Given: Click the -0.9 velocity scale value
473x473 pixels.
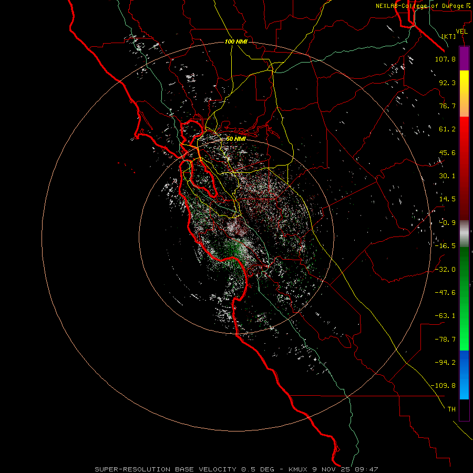Looking at the screenshot, I should point(447,223).
